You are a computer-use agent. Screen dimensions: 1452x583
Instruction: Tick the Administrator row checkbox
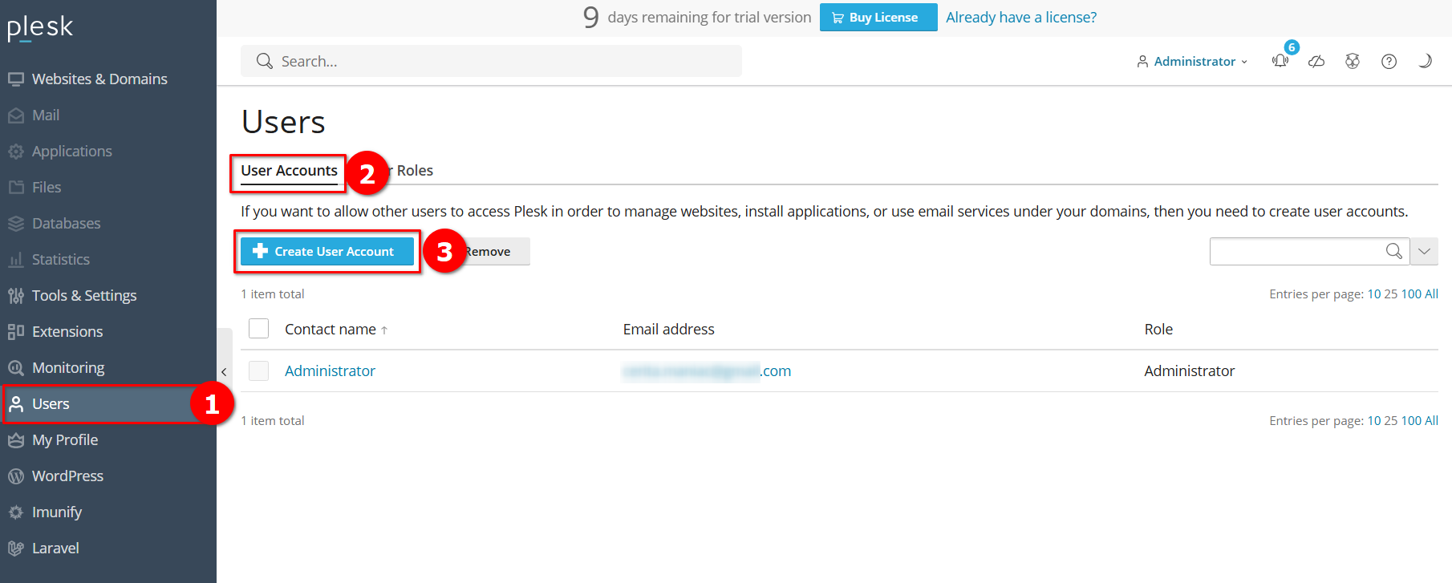(258, 370)
